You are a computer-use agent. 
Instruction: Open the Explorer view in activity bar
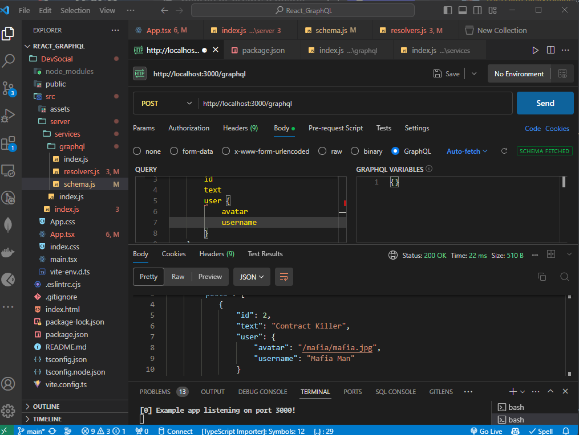8,34
